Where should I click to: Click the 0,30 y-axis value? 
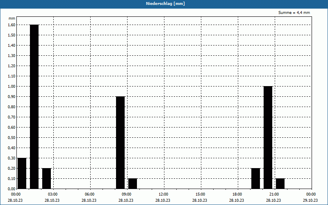11,158
